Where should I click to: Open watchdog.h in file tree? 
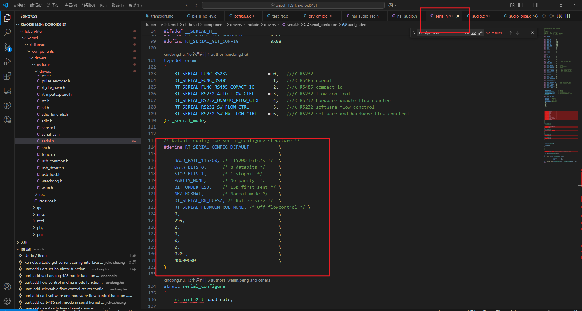[x=52, y=181]
